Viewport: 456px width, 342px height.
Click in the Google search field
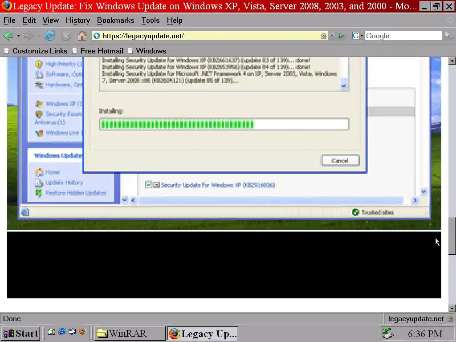403,36
